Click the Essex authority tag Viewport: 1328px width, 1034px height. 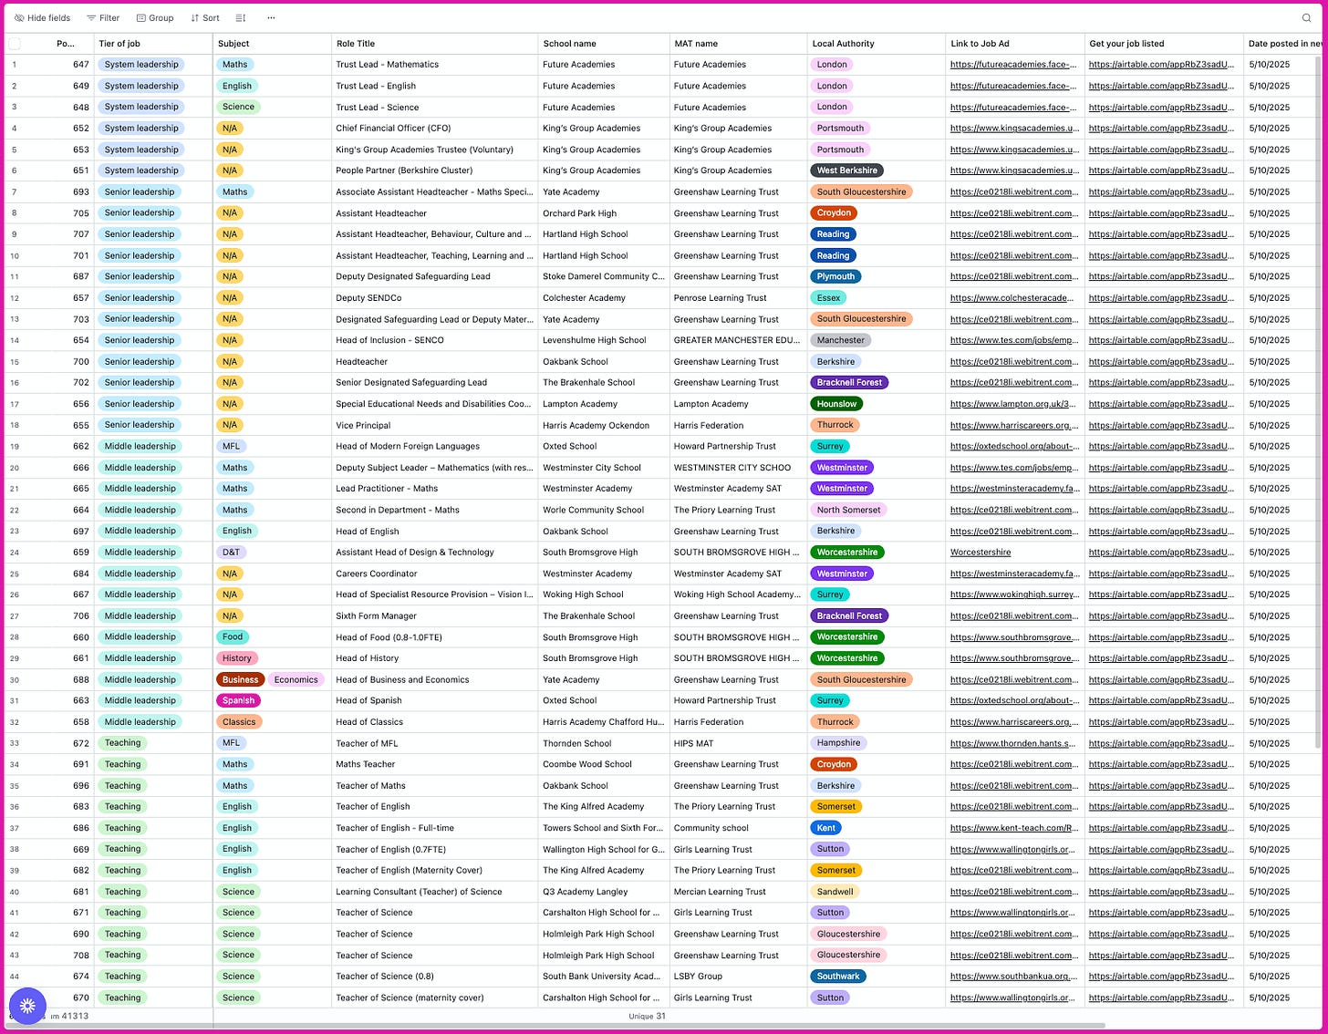tap(828, 298)
